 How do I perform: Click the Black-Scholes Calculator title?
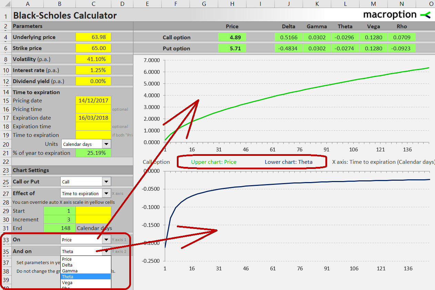tap(65, 16)
